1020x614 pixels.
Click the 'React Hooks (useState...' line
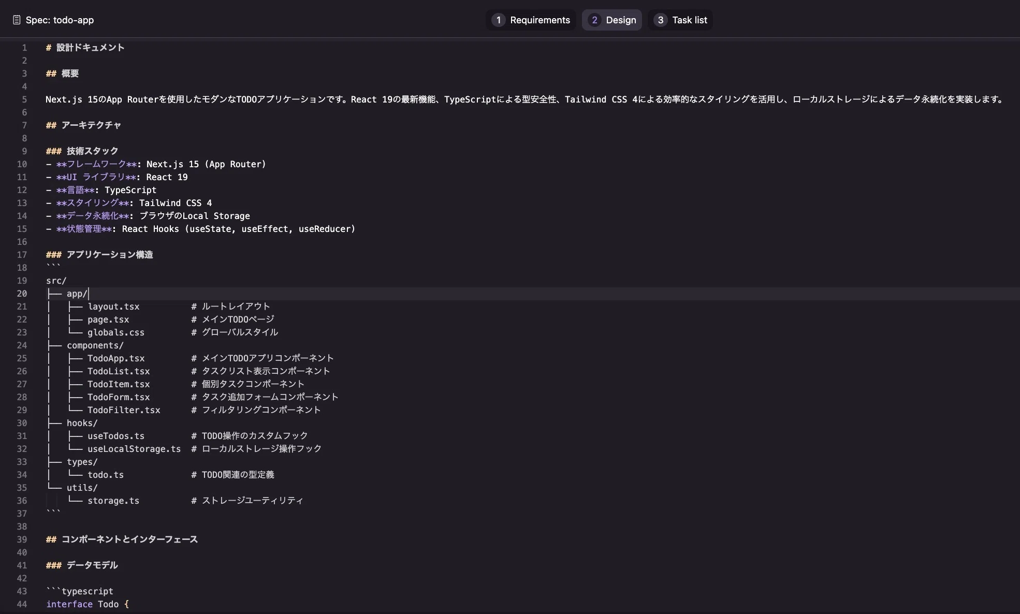200,229
